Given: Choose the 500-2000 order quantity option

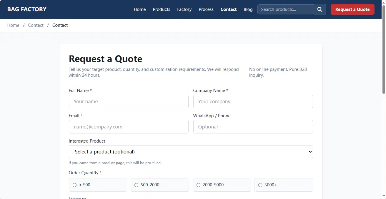Looking at the screenshot, I should tap(160, 185).
